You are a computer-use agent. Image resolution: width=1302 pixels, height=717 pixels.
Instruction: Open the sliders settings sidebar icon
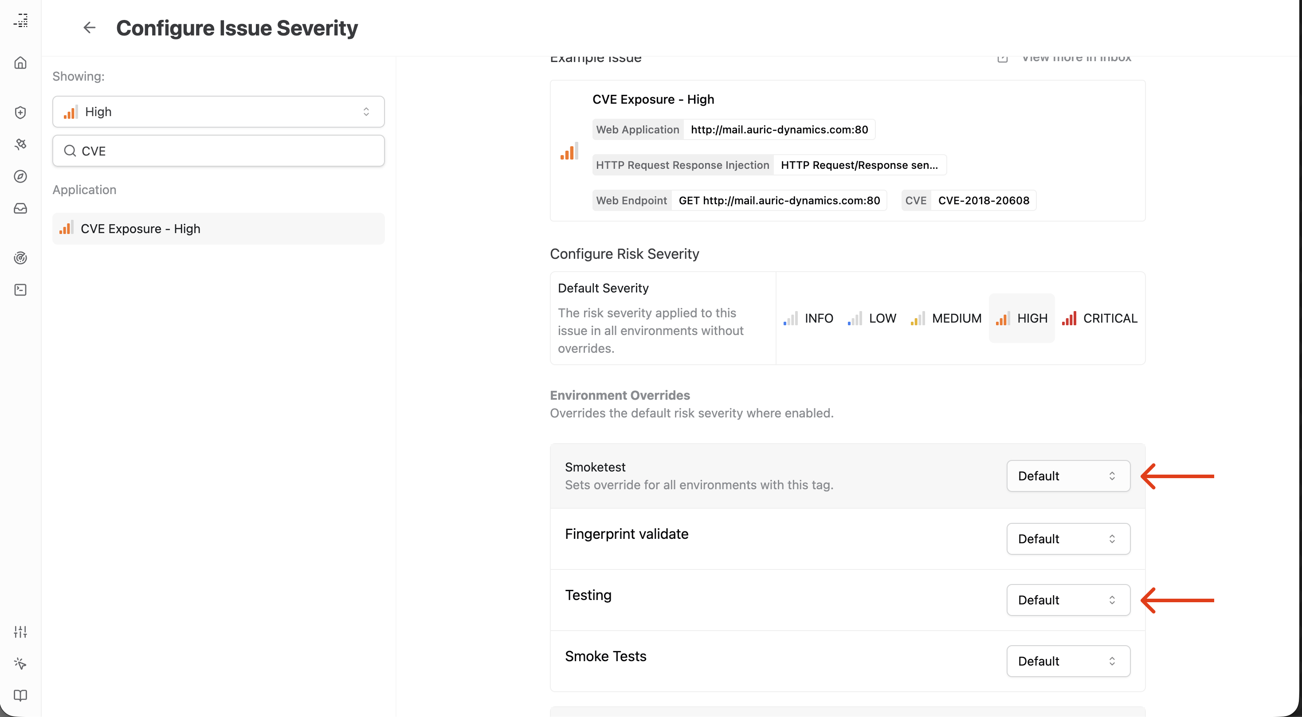[20, 631]
